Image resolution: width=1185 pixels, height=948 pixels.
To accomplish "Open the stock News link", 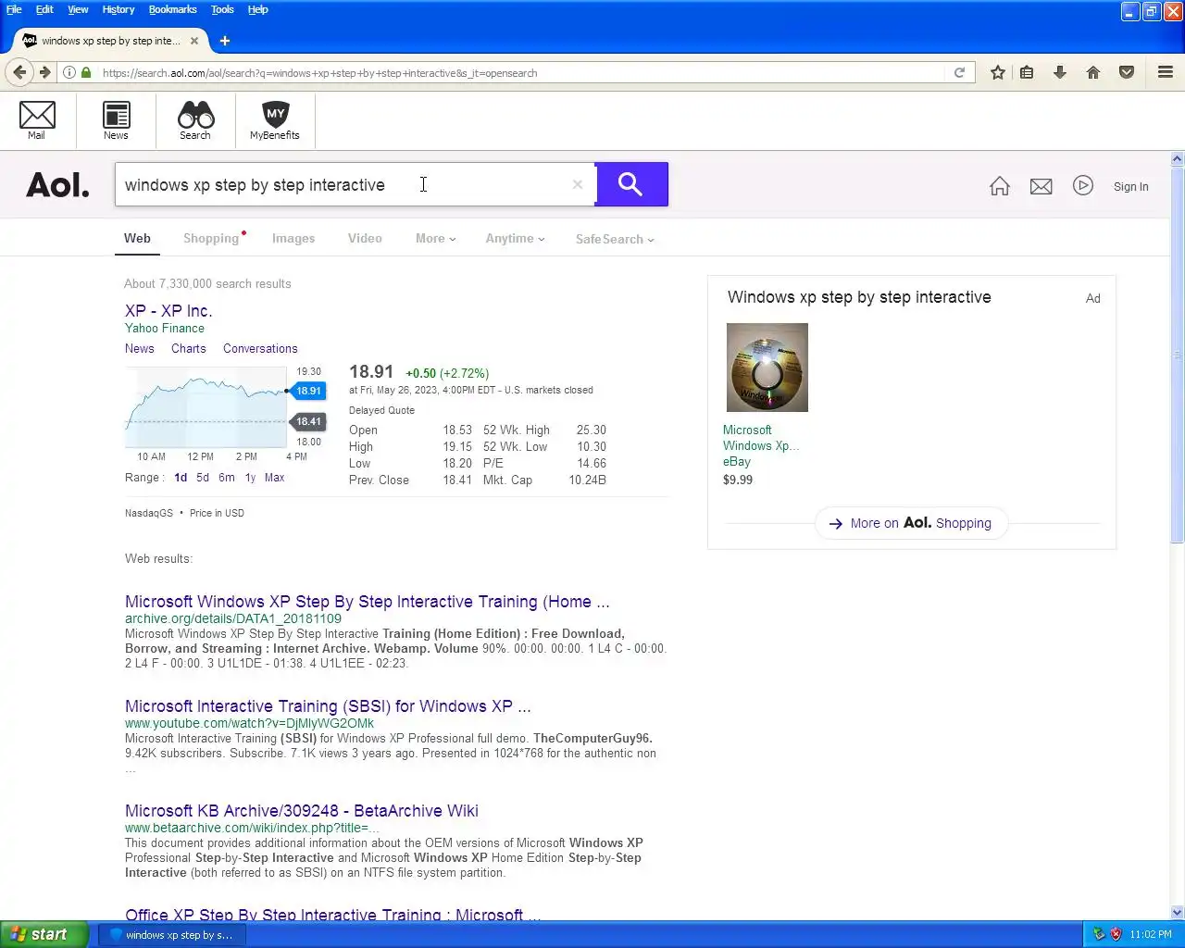I will tap(140, 349).
